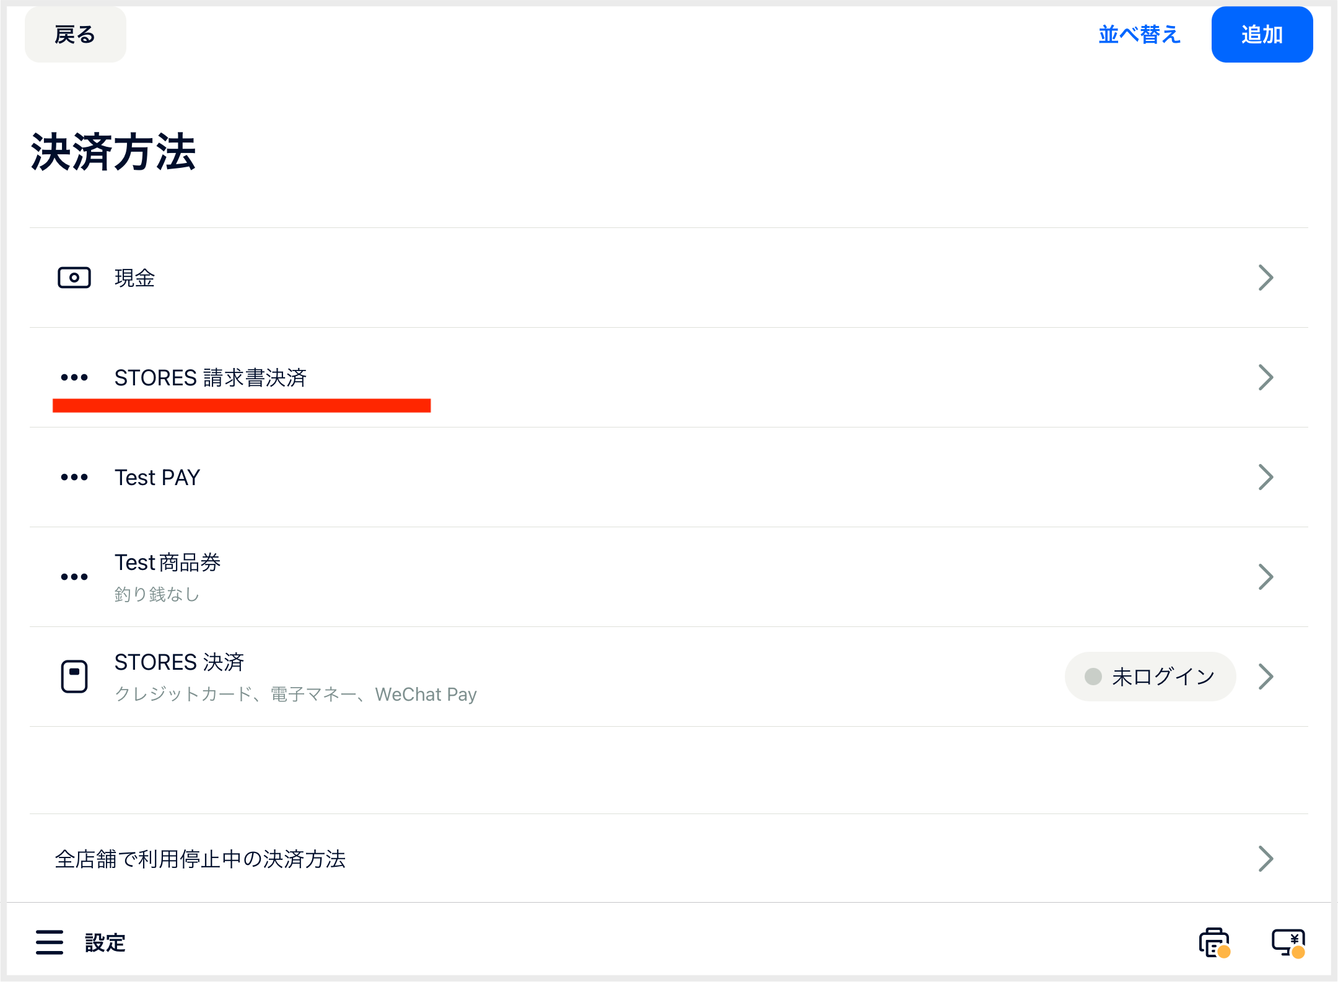This screenshot has height=982, width=1338.
Task: Click the three-dot icon beside Test PAY
Action: click(74, 477)
